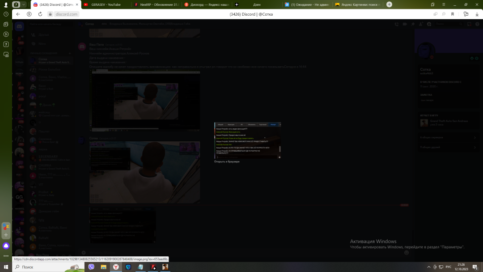Open File Explorer from the taskbar
The height and width of the screenshot is (272, 483).
click(x=103, y=267)
